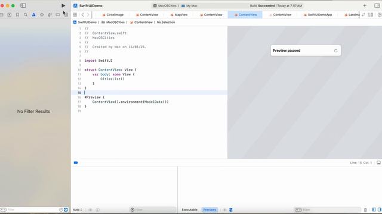Select the issue navigator warning icon

33,15
